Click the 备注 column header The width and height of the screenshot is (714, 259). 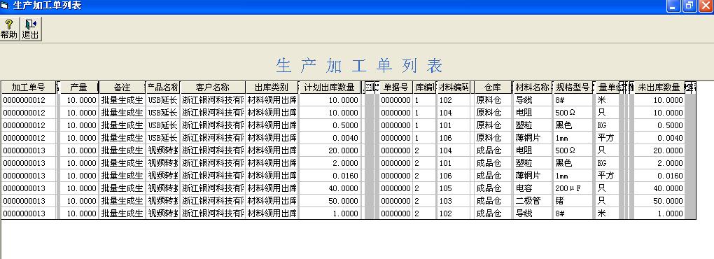pyautogui.click(x=122, y=87)
